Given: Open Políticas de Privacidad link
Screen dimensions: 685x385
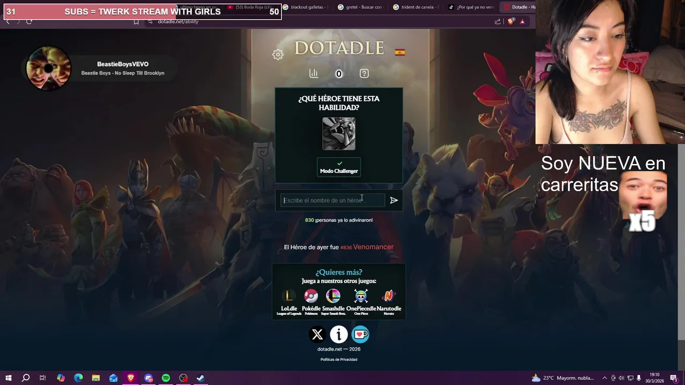Looking at the screenshot, I should [339, 359].
